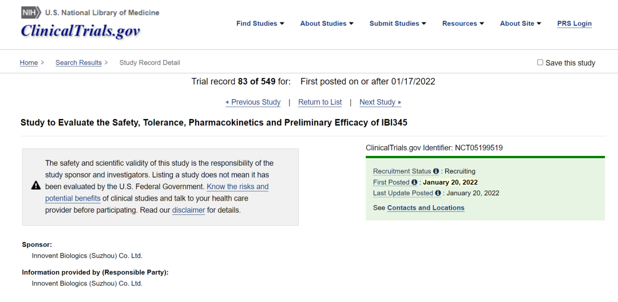Open the disclaimer link

coord(188,210)
